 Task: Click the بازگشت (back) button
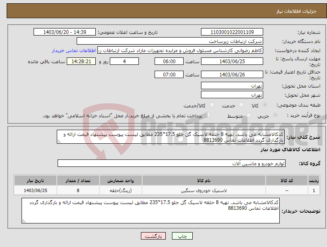[x=153, y=236]
